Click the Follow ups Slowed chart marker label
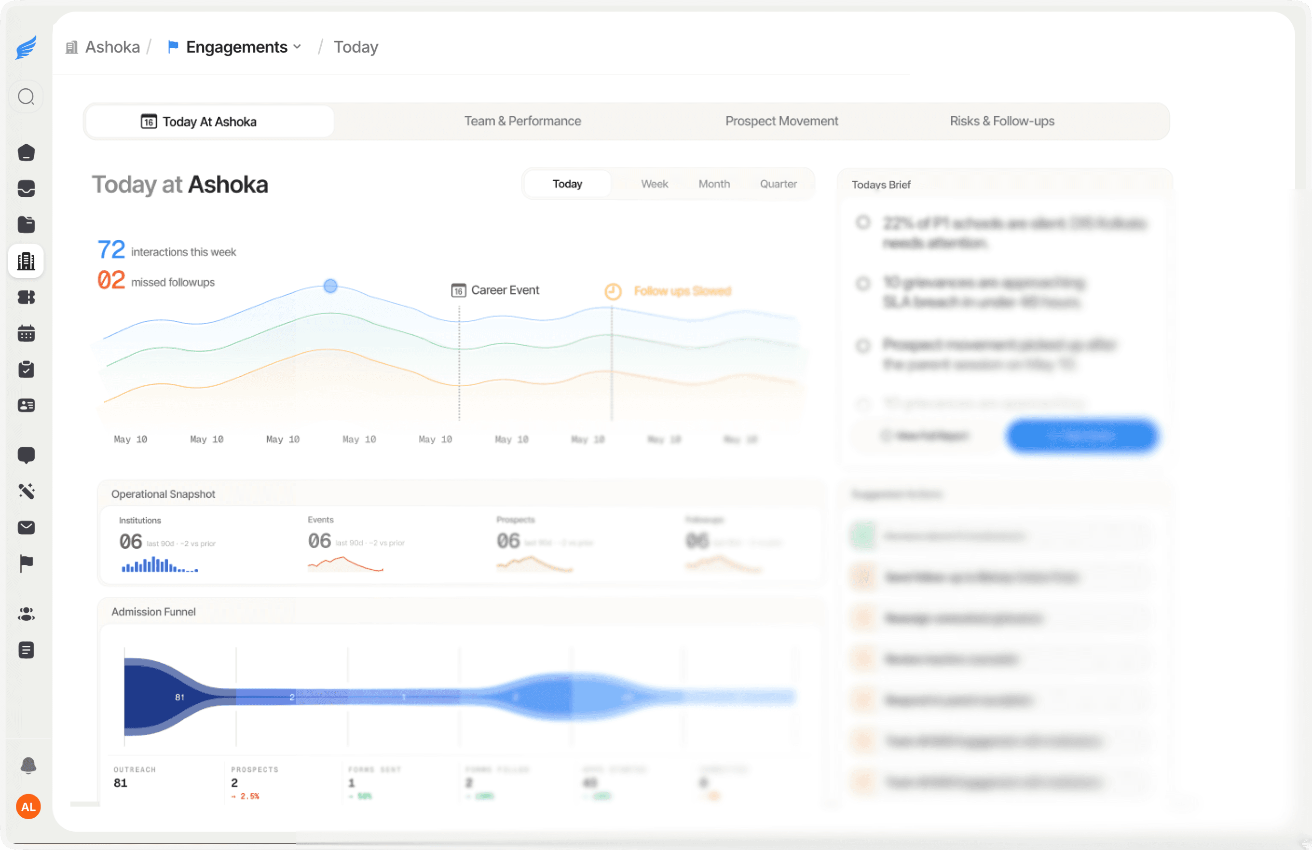 click(683, 291)
